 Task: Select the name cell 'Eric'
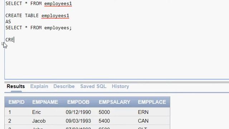coord(36,112)
